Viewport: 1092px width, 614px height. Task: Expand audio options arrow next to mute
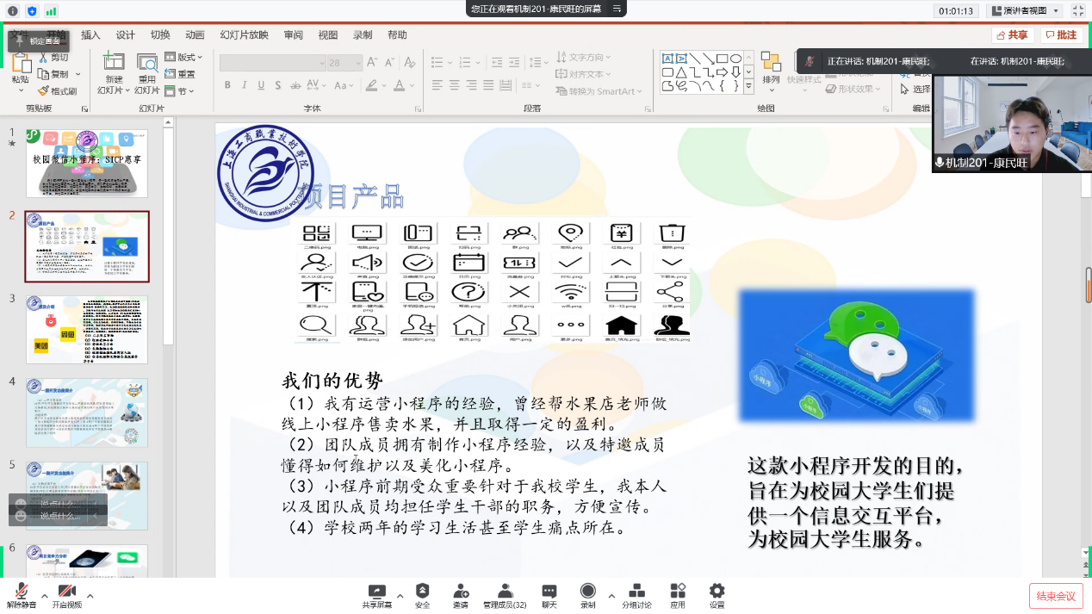(x=45, y=595)
